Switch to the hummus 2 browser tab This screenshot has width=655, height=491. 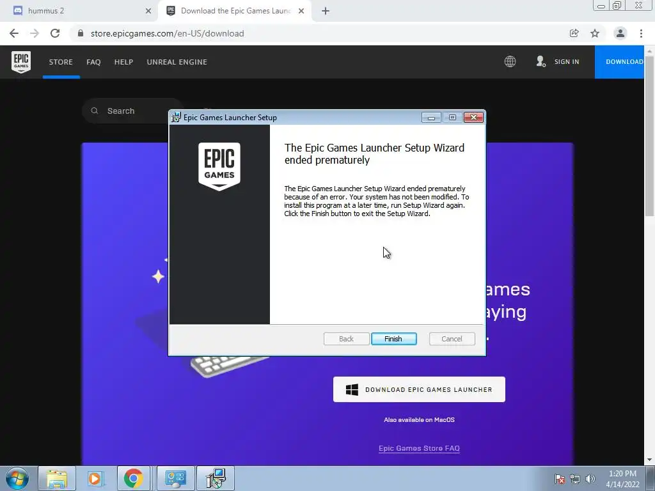pos(79,11)
